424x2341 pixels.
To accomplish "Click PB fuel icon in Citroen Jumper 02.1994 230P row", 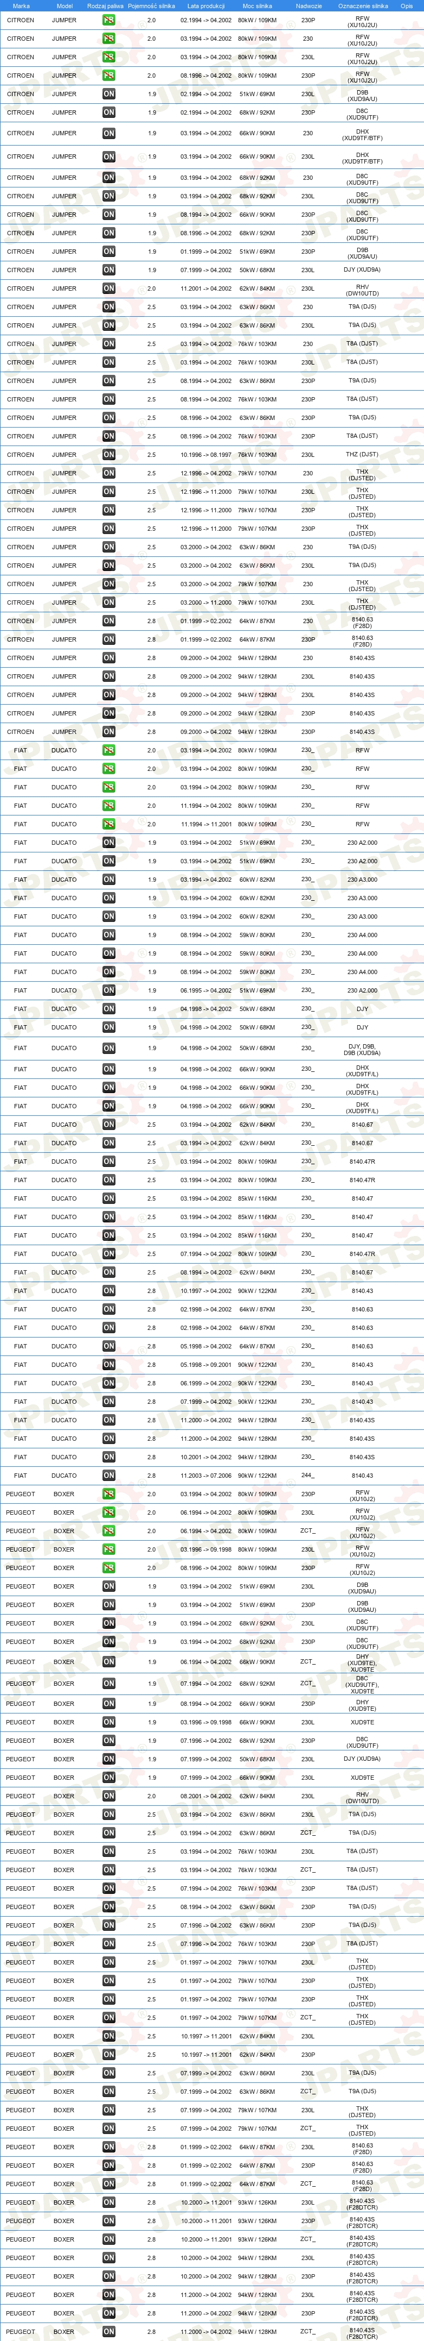I will click(x=108, y=20).
